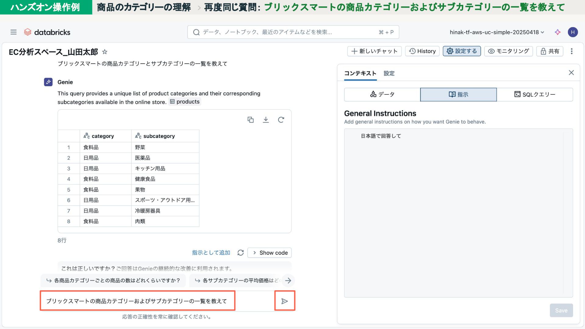Image resolution: width=585 pixels, height=329 pixels.
Task: Pick the 各商品カテゴリーごとの商品の数 suggestion
Action: [x=113, y=281]
